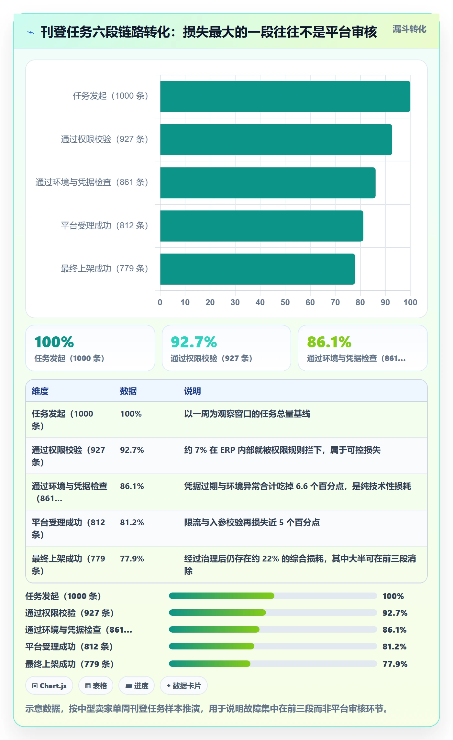Click the 通过环境与凭据检查 chart bar
This screenshot has height=740, width=453.
click(x=268, y=183)
